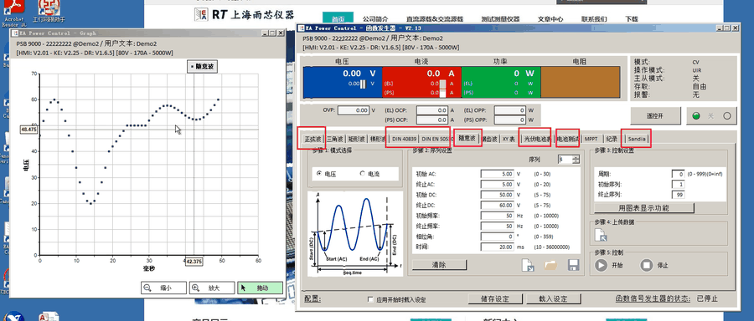Click the 初始 DC input field
This screenshot has width=754, height=321.
[497, 195]
